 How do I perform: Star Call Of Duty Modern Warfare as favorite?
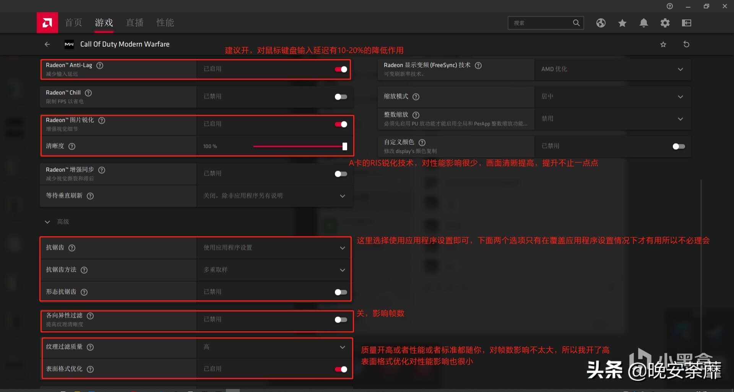(x=663, y=44)
